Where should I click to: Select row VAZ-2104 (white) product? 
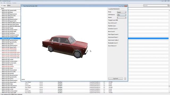coord(10,91)
